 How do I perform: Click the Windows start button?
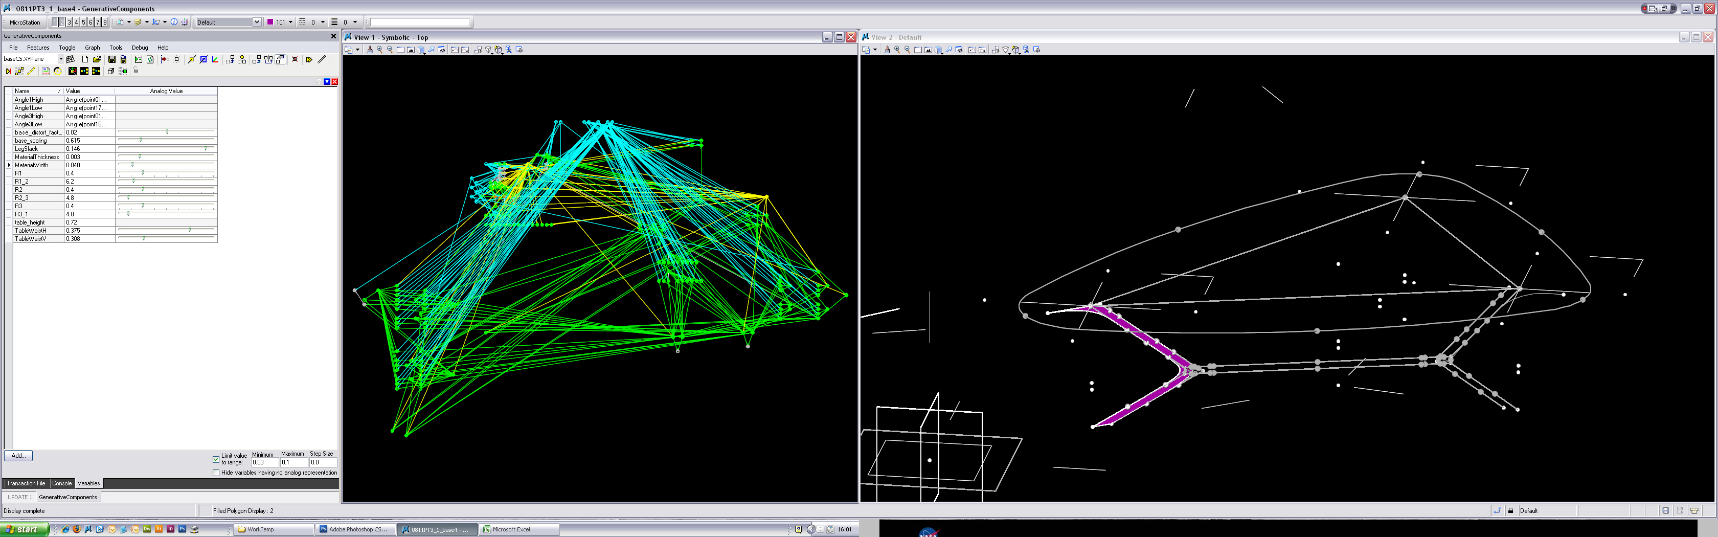click(25, 529)
